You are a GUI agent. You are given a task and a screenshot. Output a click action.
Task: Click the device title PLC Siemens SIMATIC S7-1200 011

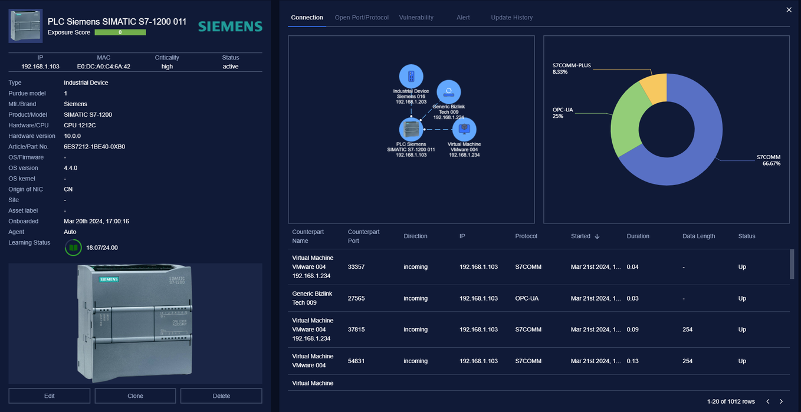pyautogui.click(x=117, y=21)
